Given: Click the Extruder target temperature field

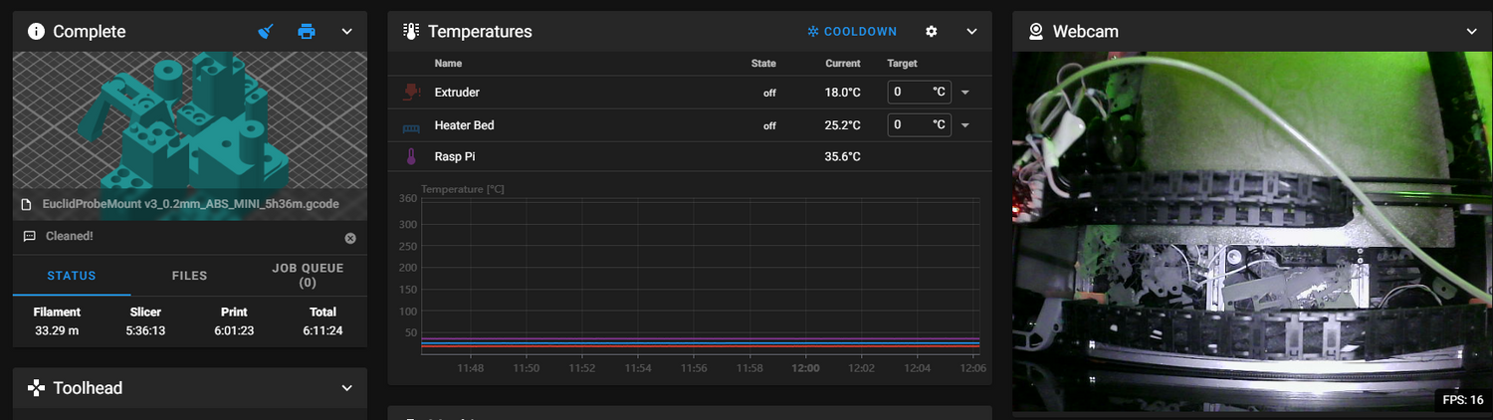Looking at the screenshot, I should (909, 93).
